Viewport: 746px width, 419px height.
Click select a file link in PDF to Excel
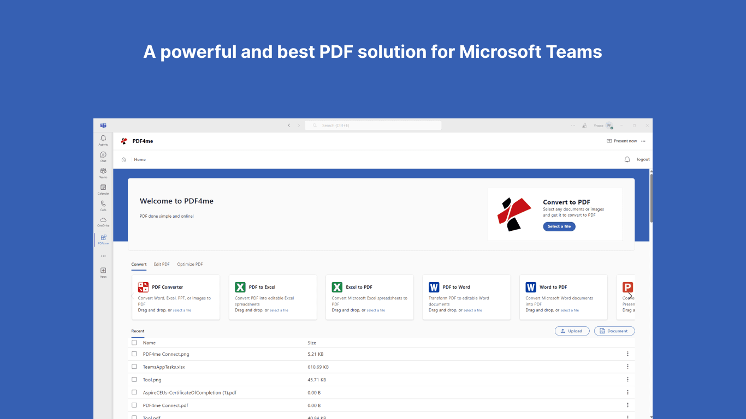[x=279, y=310]
